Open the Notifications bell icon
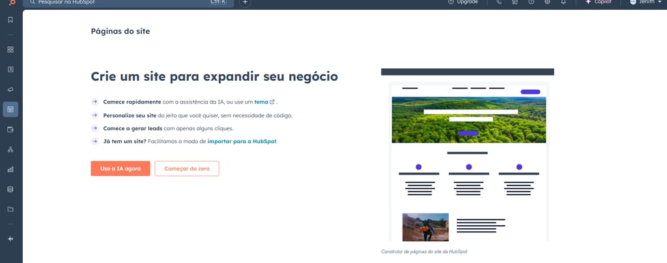667x263 pixels. point(563,2)
